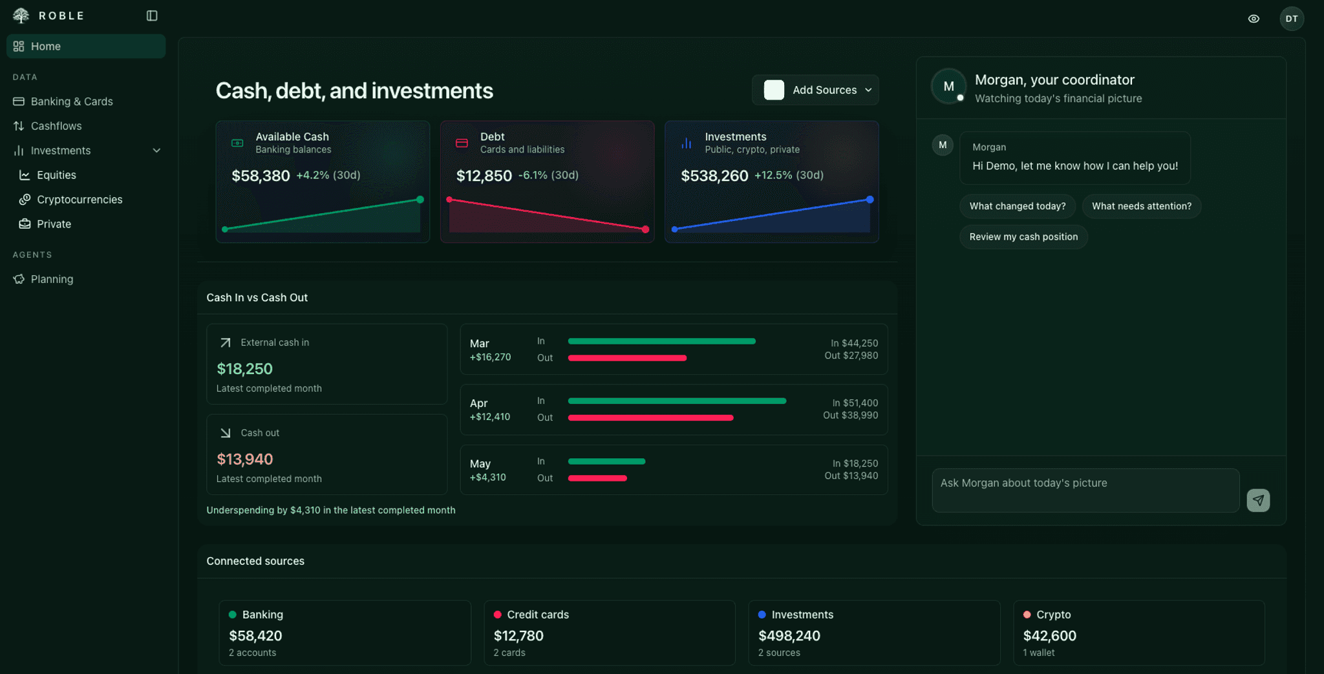Open Banking & Cards page
This screenshot has width=1324, height=674.
(86, 101)
